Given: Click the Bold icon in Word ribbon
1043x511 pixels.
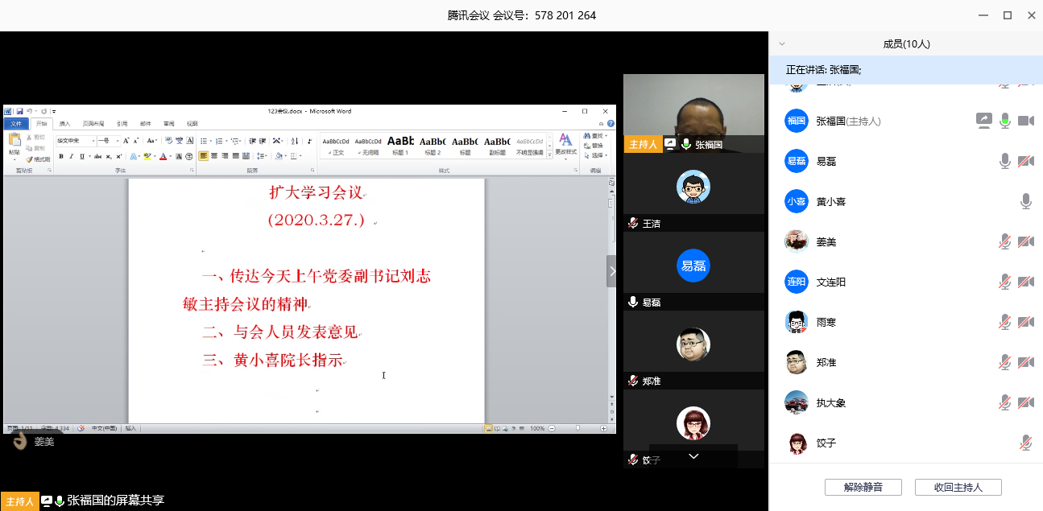Looking at the screenshot, I should [60, 156].
